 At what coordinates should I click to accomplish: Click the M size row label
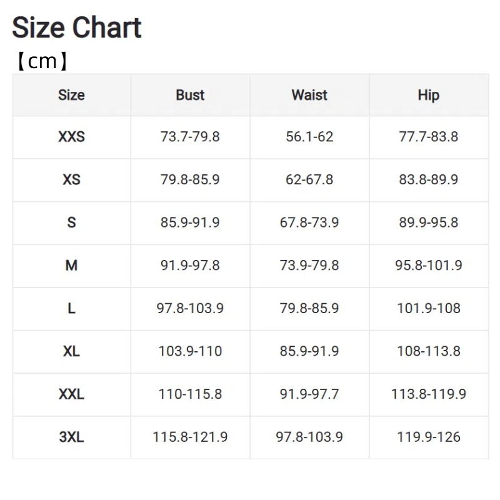click(x=71, y=265)
